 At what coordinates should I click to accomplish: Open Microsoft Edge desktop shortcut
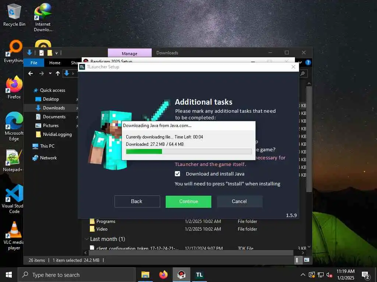pos(14,126)
